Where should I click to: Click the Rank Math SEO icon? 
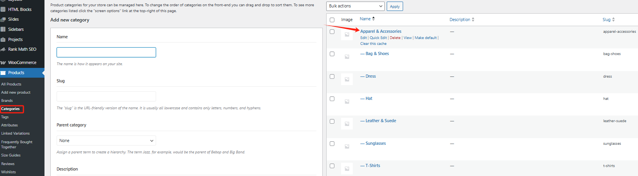(3, 50)
